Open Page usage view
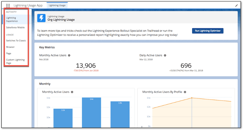The width and height of the screenshot is (243, 130). [9, 53]
